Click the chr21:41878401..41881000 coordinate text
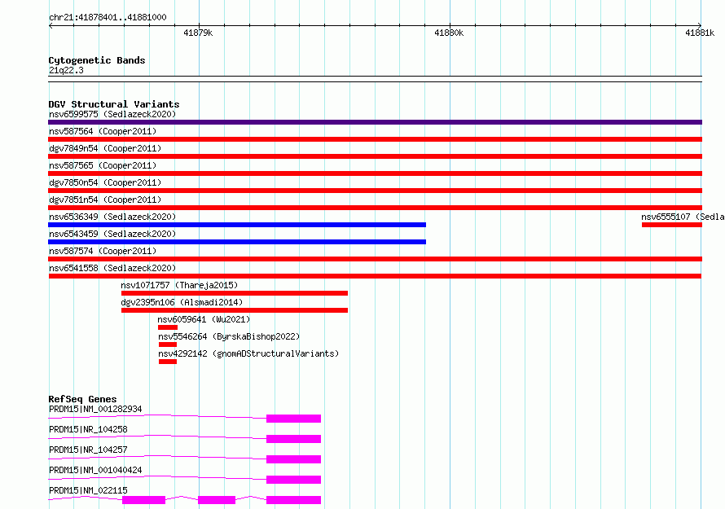The width and height of the screenshot is (725, 509). (108, 17)
